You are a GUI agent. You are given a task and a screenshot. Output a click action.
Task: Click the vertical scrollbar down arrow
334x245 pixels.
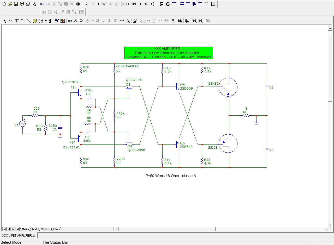tap(330, 225)
